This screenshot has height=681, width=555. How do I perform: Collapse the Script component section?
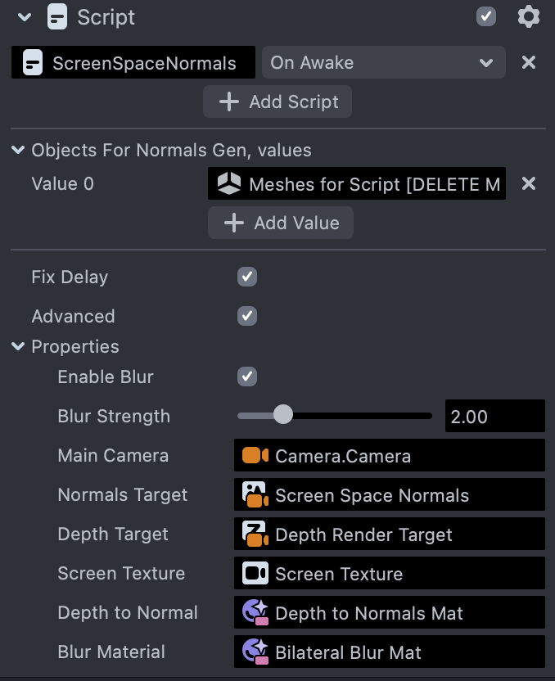pos(25,16)
